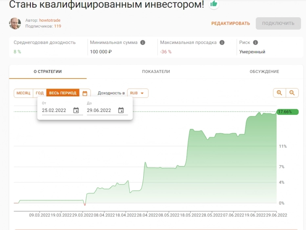This screenshot has width=306, height=230.
Task: Switch to the ОБСУЖДЕНИЕ tab
Action: (264, 72)
